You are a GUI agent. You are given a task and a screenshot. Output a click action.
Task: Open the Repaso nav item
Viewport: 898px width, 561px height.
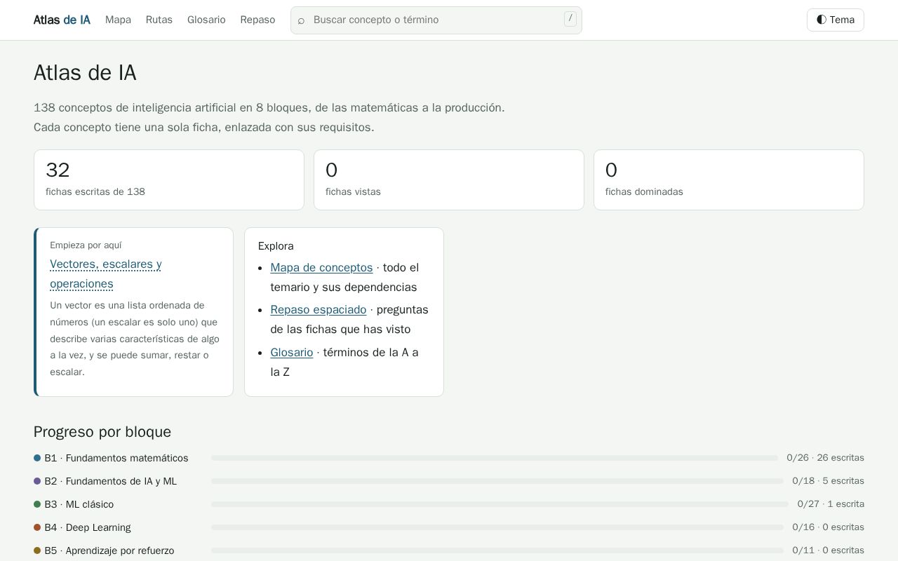click(257, 20)
